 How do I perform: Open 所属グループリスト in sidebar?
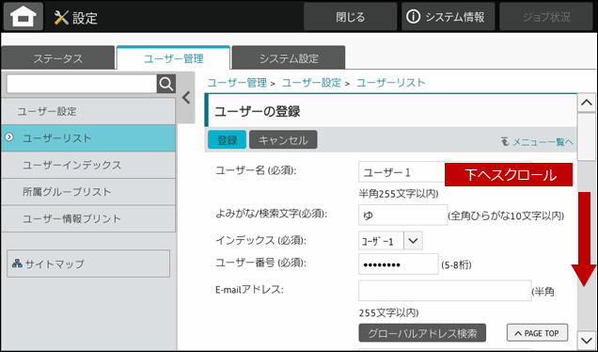88,192
